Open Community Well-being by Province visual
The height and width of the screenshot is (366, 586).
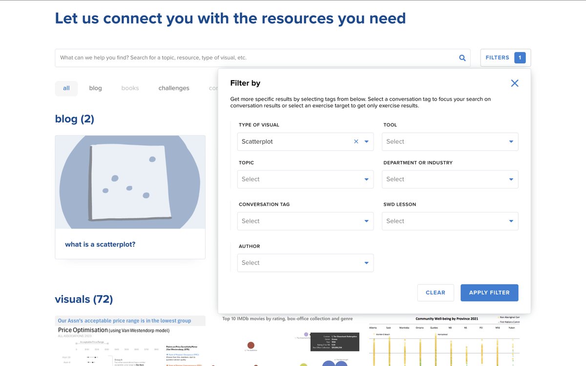tap(444, 341)
